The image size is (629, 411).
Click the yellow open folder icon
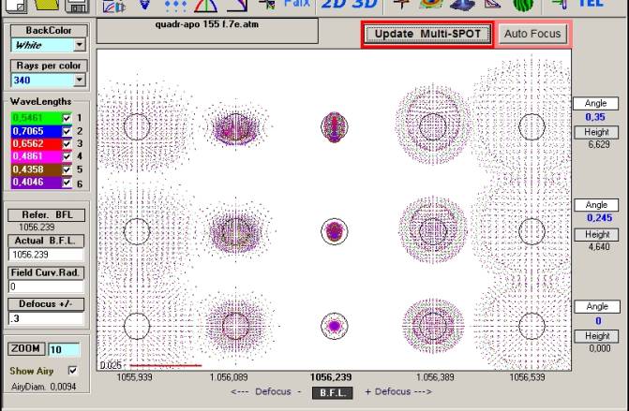click(47, 5)
